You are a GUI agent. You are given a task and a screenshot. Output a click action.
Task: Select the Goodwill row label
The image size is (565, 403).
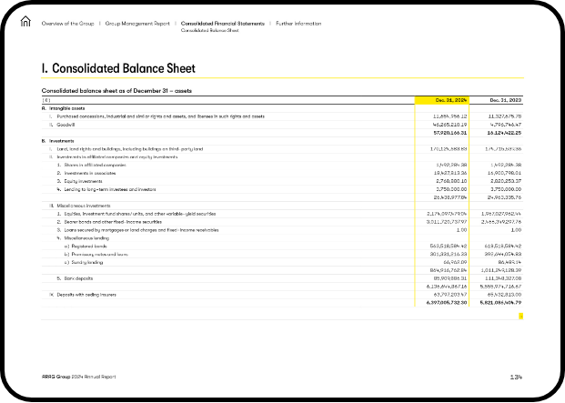[x=65, y=124]
